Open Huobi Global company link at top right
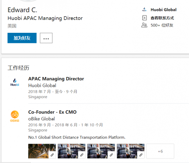 [x=164, y=10]
